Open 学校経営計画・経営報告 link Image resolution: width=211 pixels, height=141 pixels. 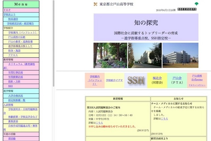pyautogui.click(x=20, y=23)
